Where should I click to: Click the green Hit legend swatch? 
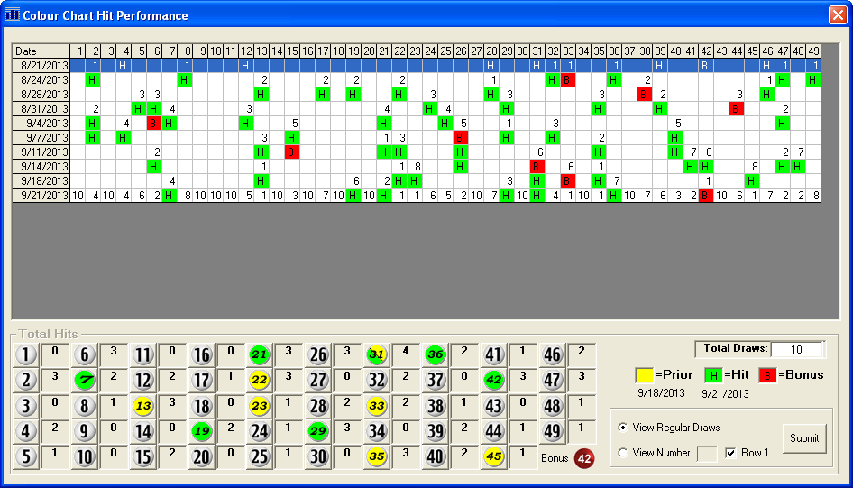click(x=713, y=374)
